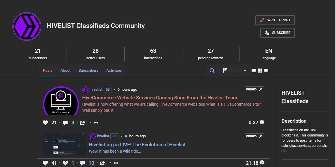This screenshot has height=167, width=336.
Task: Open more options ellipsis on Hivelist.org post
Action: click(116, 163)
